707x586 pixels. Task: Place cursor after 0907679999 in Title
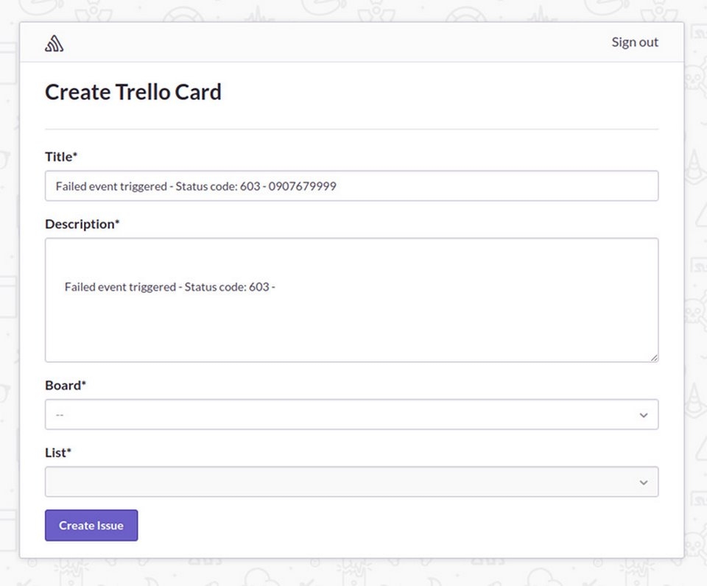(x=338, y=186)
